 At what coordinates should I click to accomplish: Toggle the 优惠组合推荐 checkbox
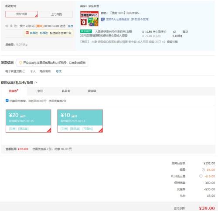[7, 100]
